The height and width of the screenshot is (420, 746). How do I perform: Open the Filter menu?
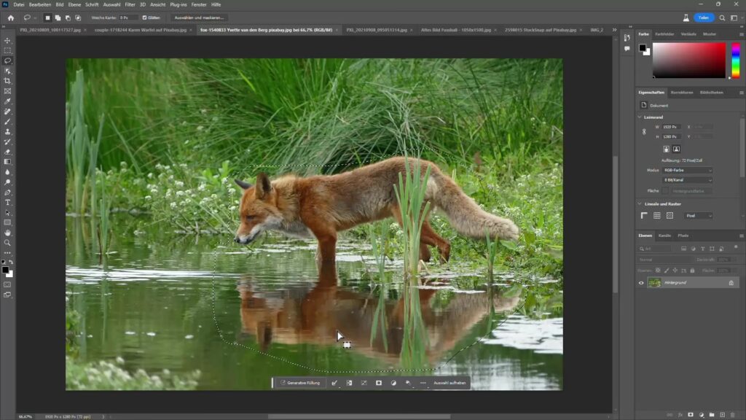130,4
